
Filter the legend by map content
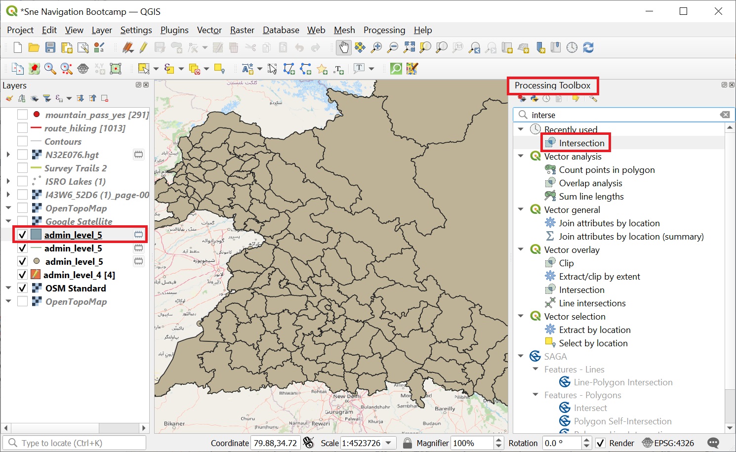47,98
